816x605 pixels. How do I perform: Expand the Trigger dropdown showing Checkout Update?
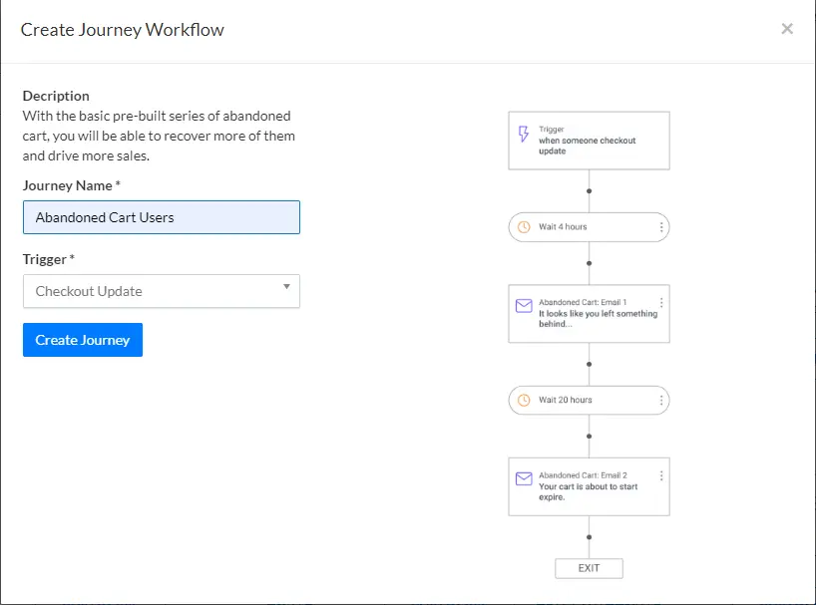click(162, 291)
